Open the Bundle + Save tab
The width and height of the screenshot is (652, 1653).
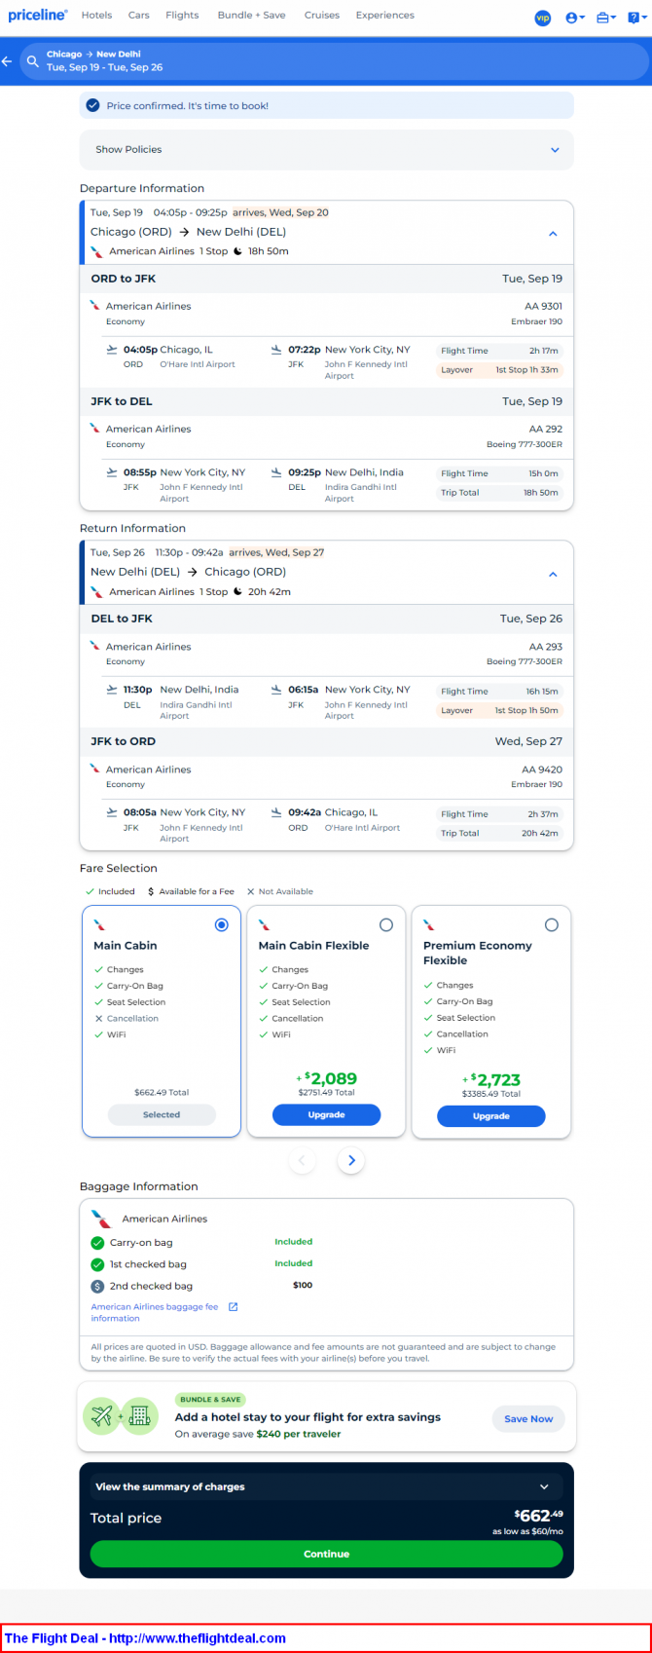click(251, 16)
